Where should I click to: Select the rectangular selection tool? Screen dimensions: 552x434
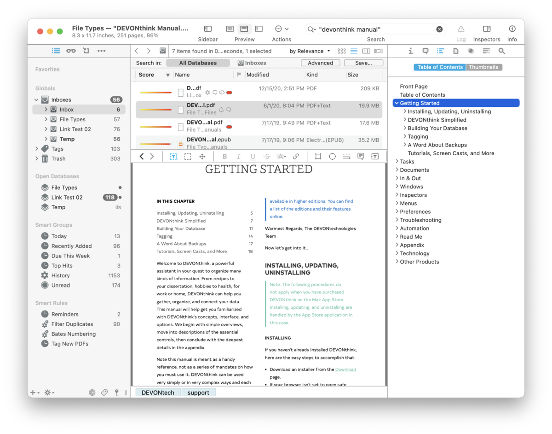[x=188, y=157]
